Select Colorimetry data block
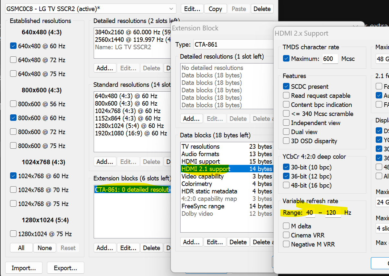The image size is (389, 276). [x=227, y=184]
